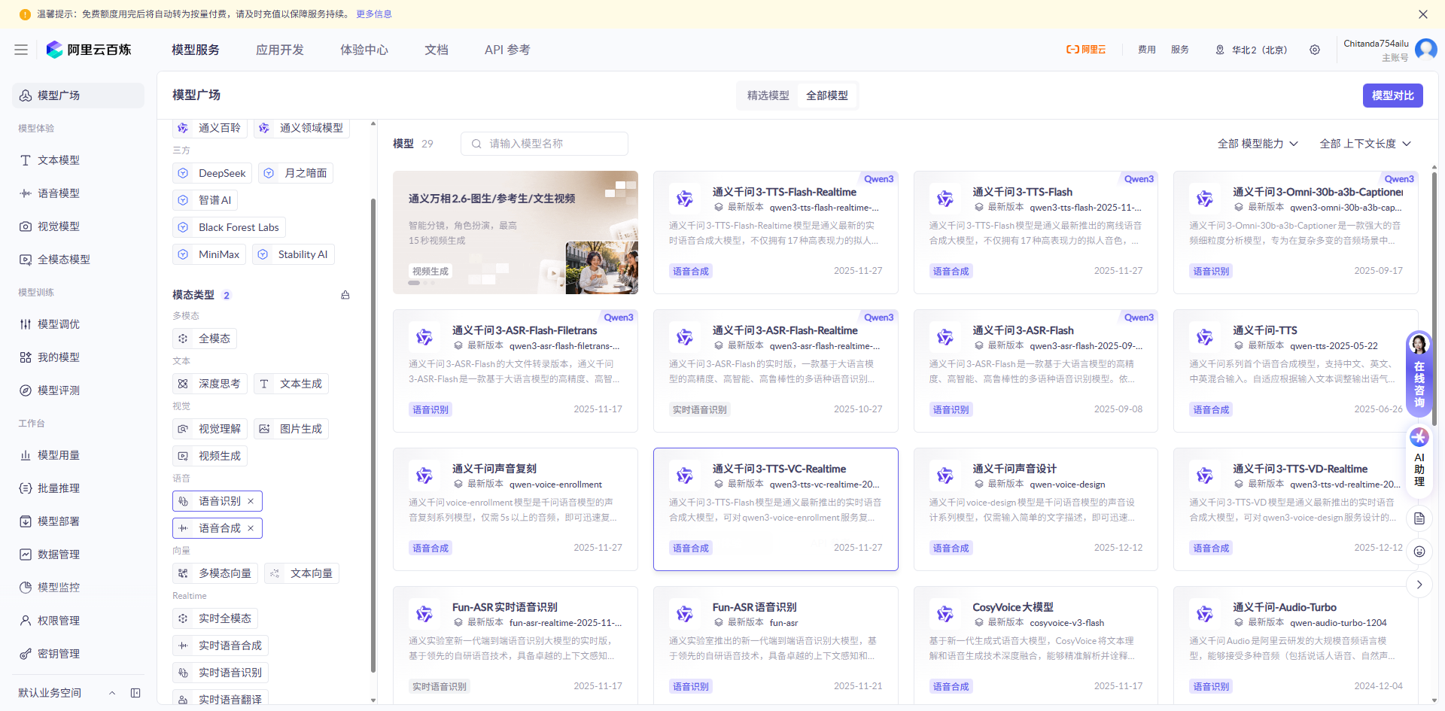This screenshot has width=1445, height=711.
Task: Open 模型部署 in the sidebar
Action: coord(78,521)
